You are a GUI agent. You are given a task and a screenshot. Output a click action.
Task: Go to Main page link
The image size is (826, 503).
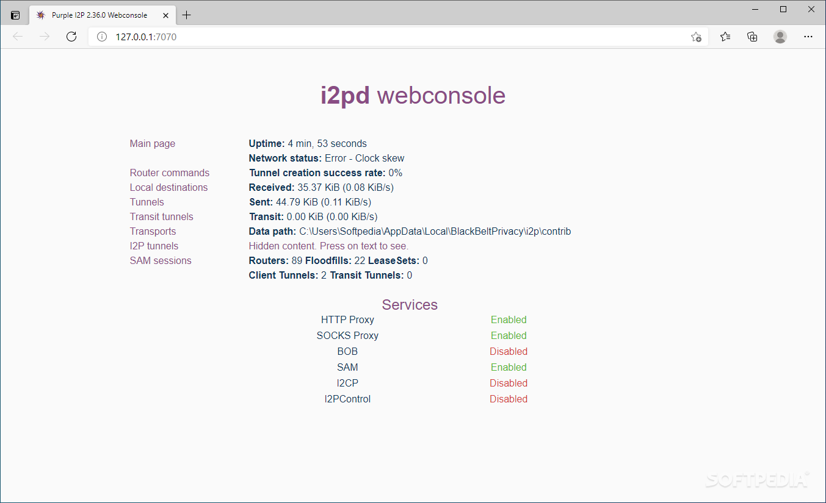(x=153, y=144)
